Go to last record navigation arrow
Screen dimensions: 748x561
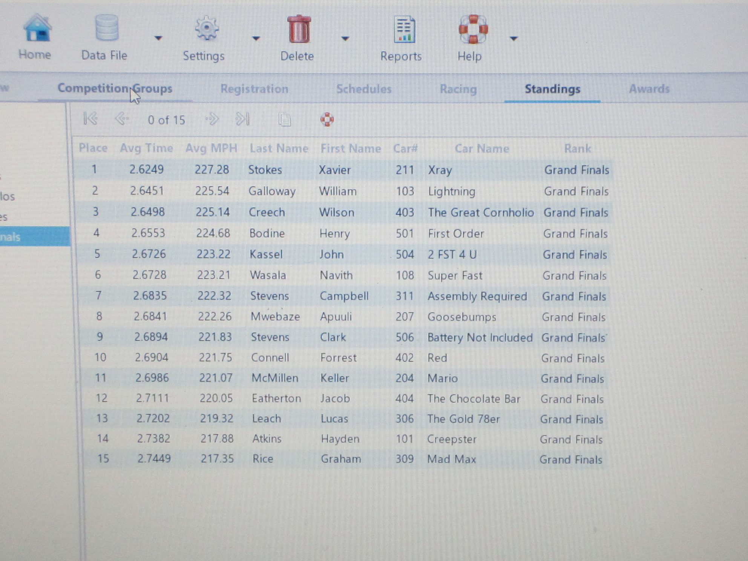click(242, 119)
